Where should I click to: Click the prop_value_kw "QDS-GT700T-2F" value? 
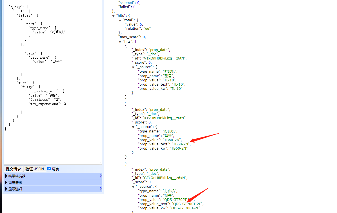click(x=185, y=208)
